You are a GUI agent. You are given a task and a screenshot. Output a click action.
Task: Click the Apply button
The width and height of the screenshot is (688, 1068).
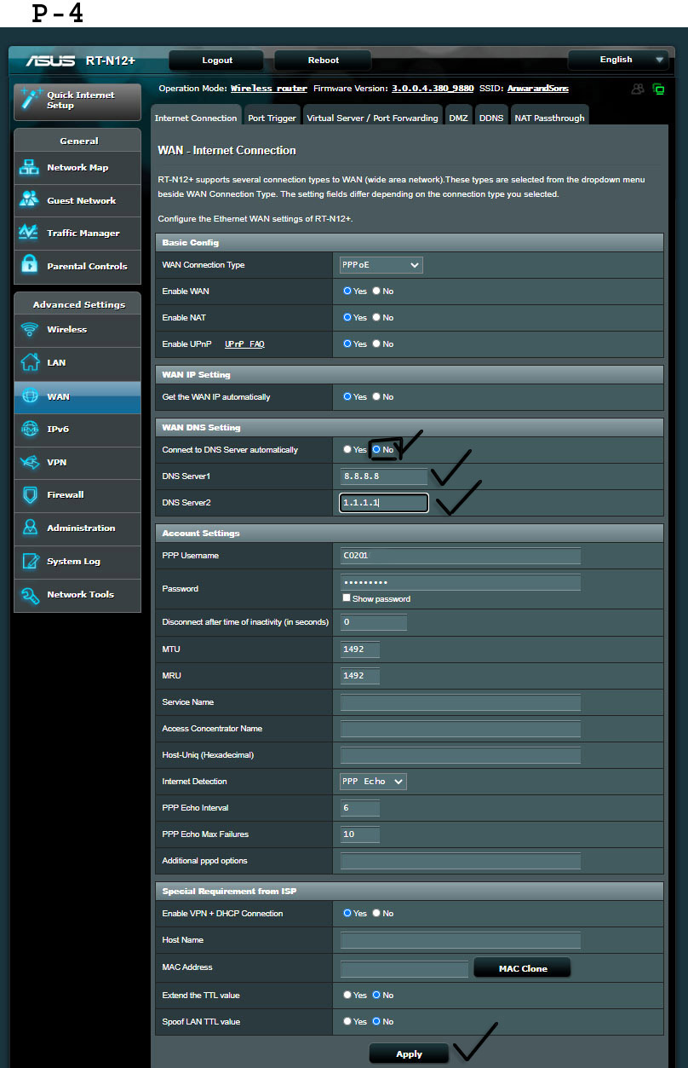[409, 1054]
